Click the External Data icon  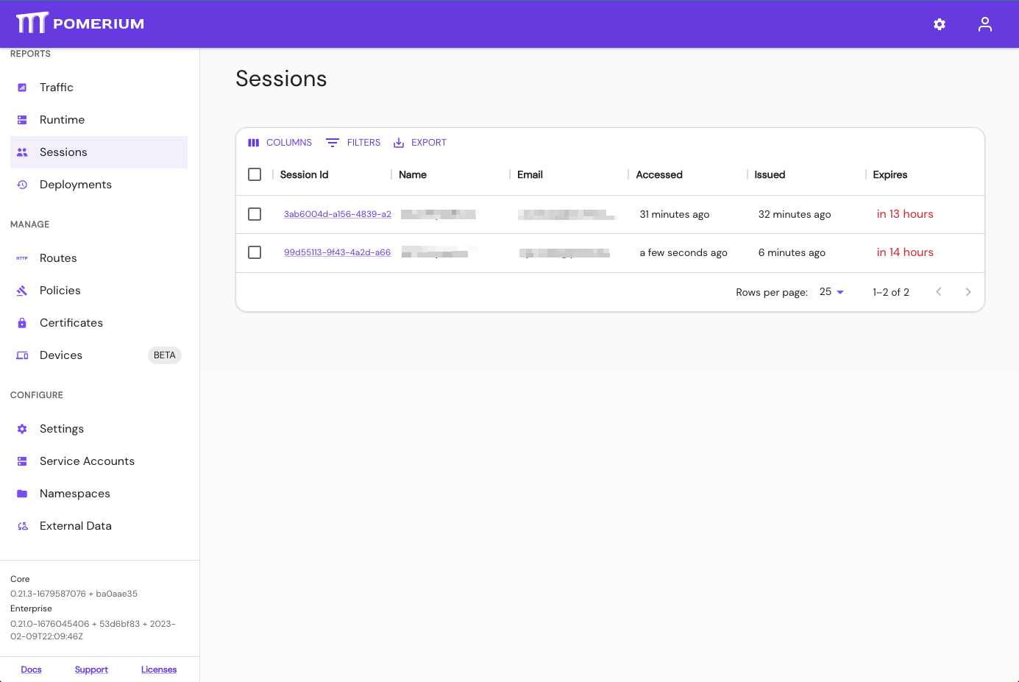(22, 526)
